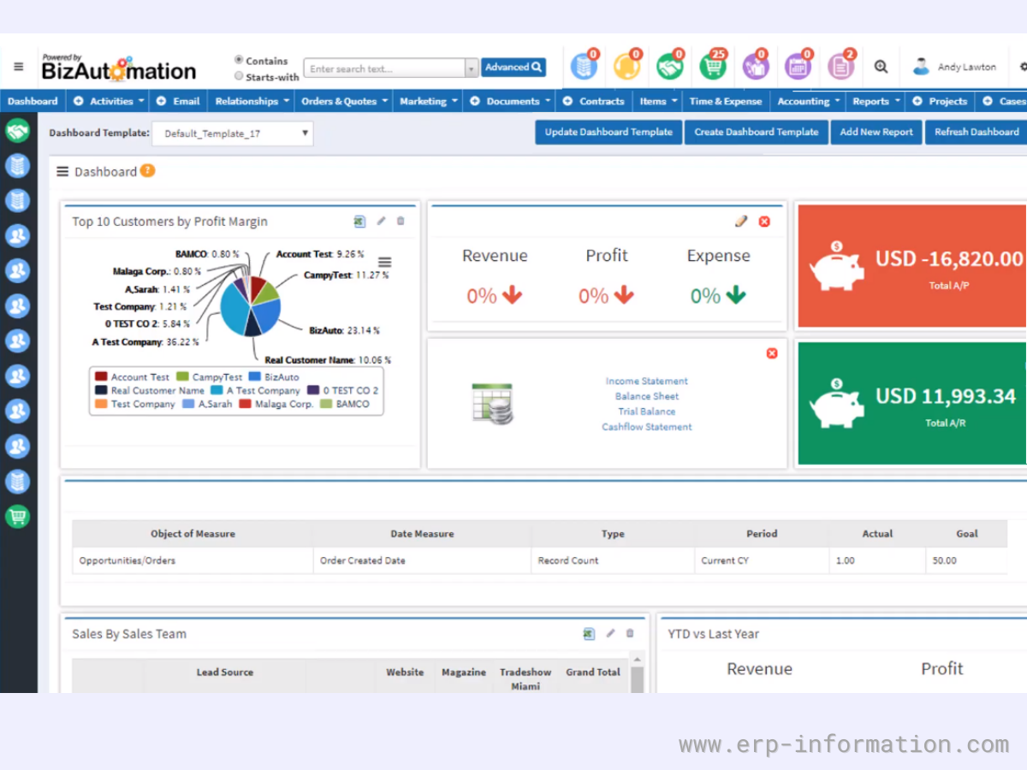Click the menu icon left of Dashboard heading

pyautogui.click(x=62, y=172)
